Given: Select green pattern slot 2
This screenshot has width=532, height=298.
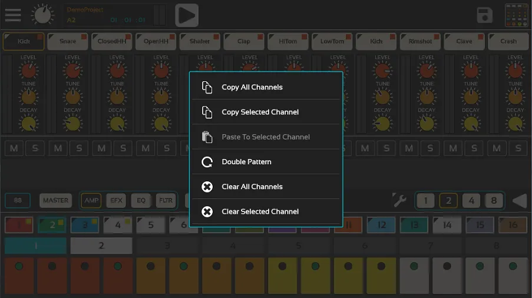Looking at the screenshot, I should point(52,225).
